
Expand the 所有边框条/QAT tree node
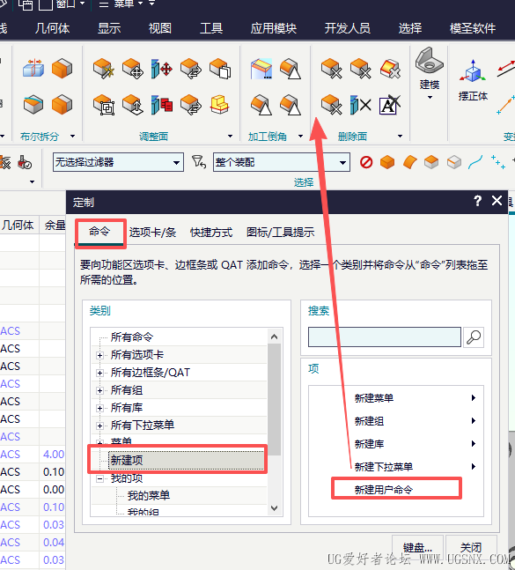[99, 373]
